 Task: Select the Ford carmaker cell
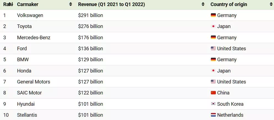pyautogui.click(x=22, y=48)
